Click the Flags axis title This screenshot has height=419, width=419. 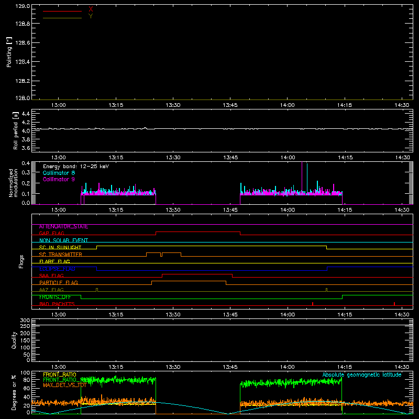21,261
